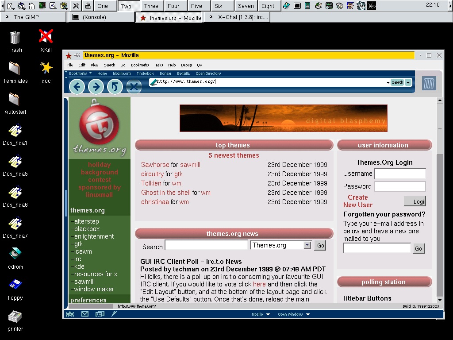
Task: Open the window maker sidebar link
Action: (94, 289)
